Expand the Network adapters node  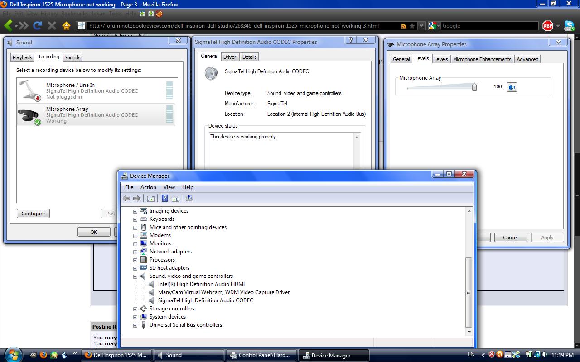[x=135, y=252]
